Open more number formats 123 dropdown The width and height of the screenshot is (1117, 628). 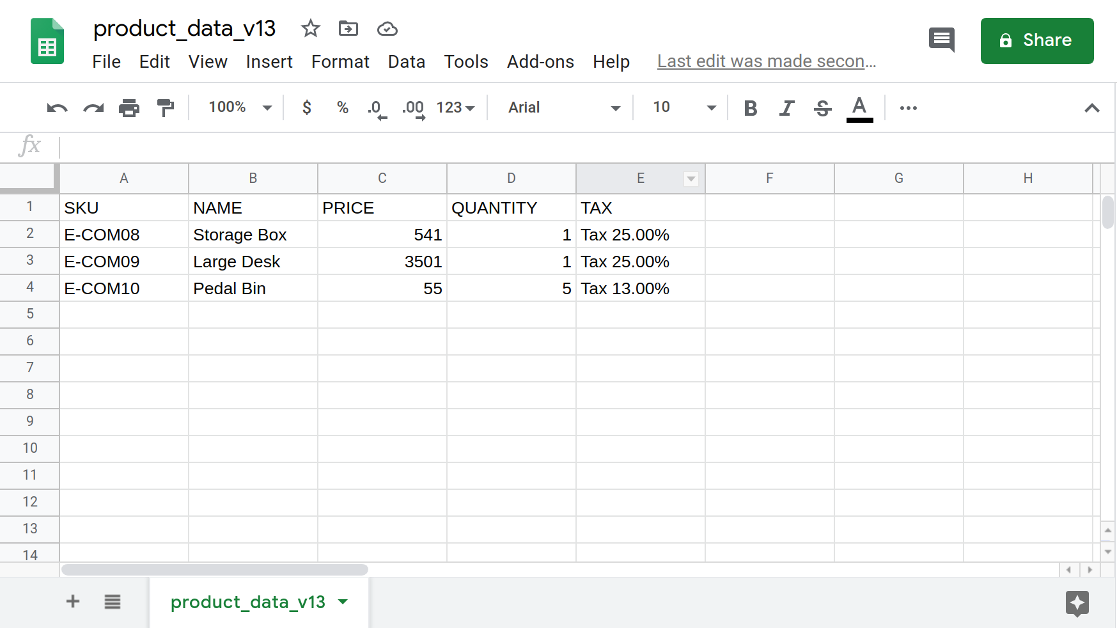click(455, 107)
